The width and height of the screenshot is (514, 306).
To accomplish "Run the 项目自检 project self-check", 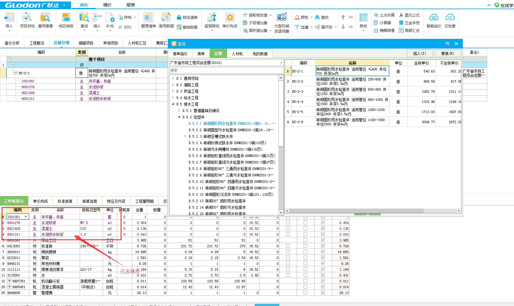I will (x=27, y=20).
